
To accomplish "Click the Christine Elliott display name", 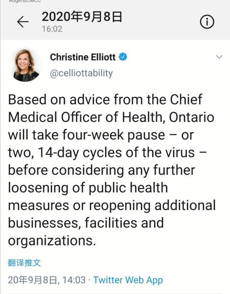I will tap(83, 57).
